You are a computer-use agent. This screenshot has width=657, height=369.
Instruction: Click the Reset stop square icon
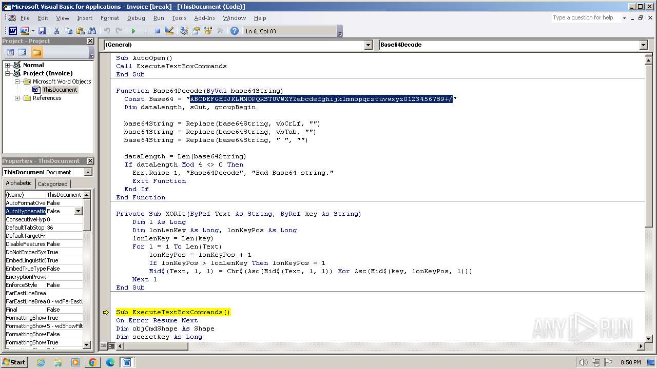coord(158,31)
